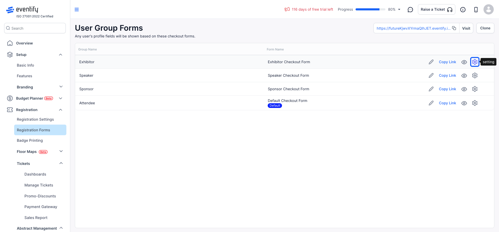The width and height of the screenshot is (499, 232).
Task: Edit the Attendee form with pencil icon
Action: point(431,103)
